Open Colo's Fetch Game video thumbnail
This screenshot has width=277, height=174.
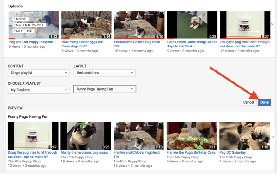pos(192,25)
